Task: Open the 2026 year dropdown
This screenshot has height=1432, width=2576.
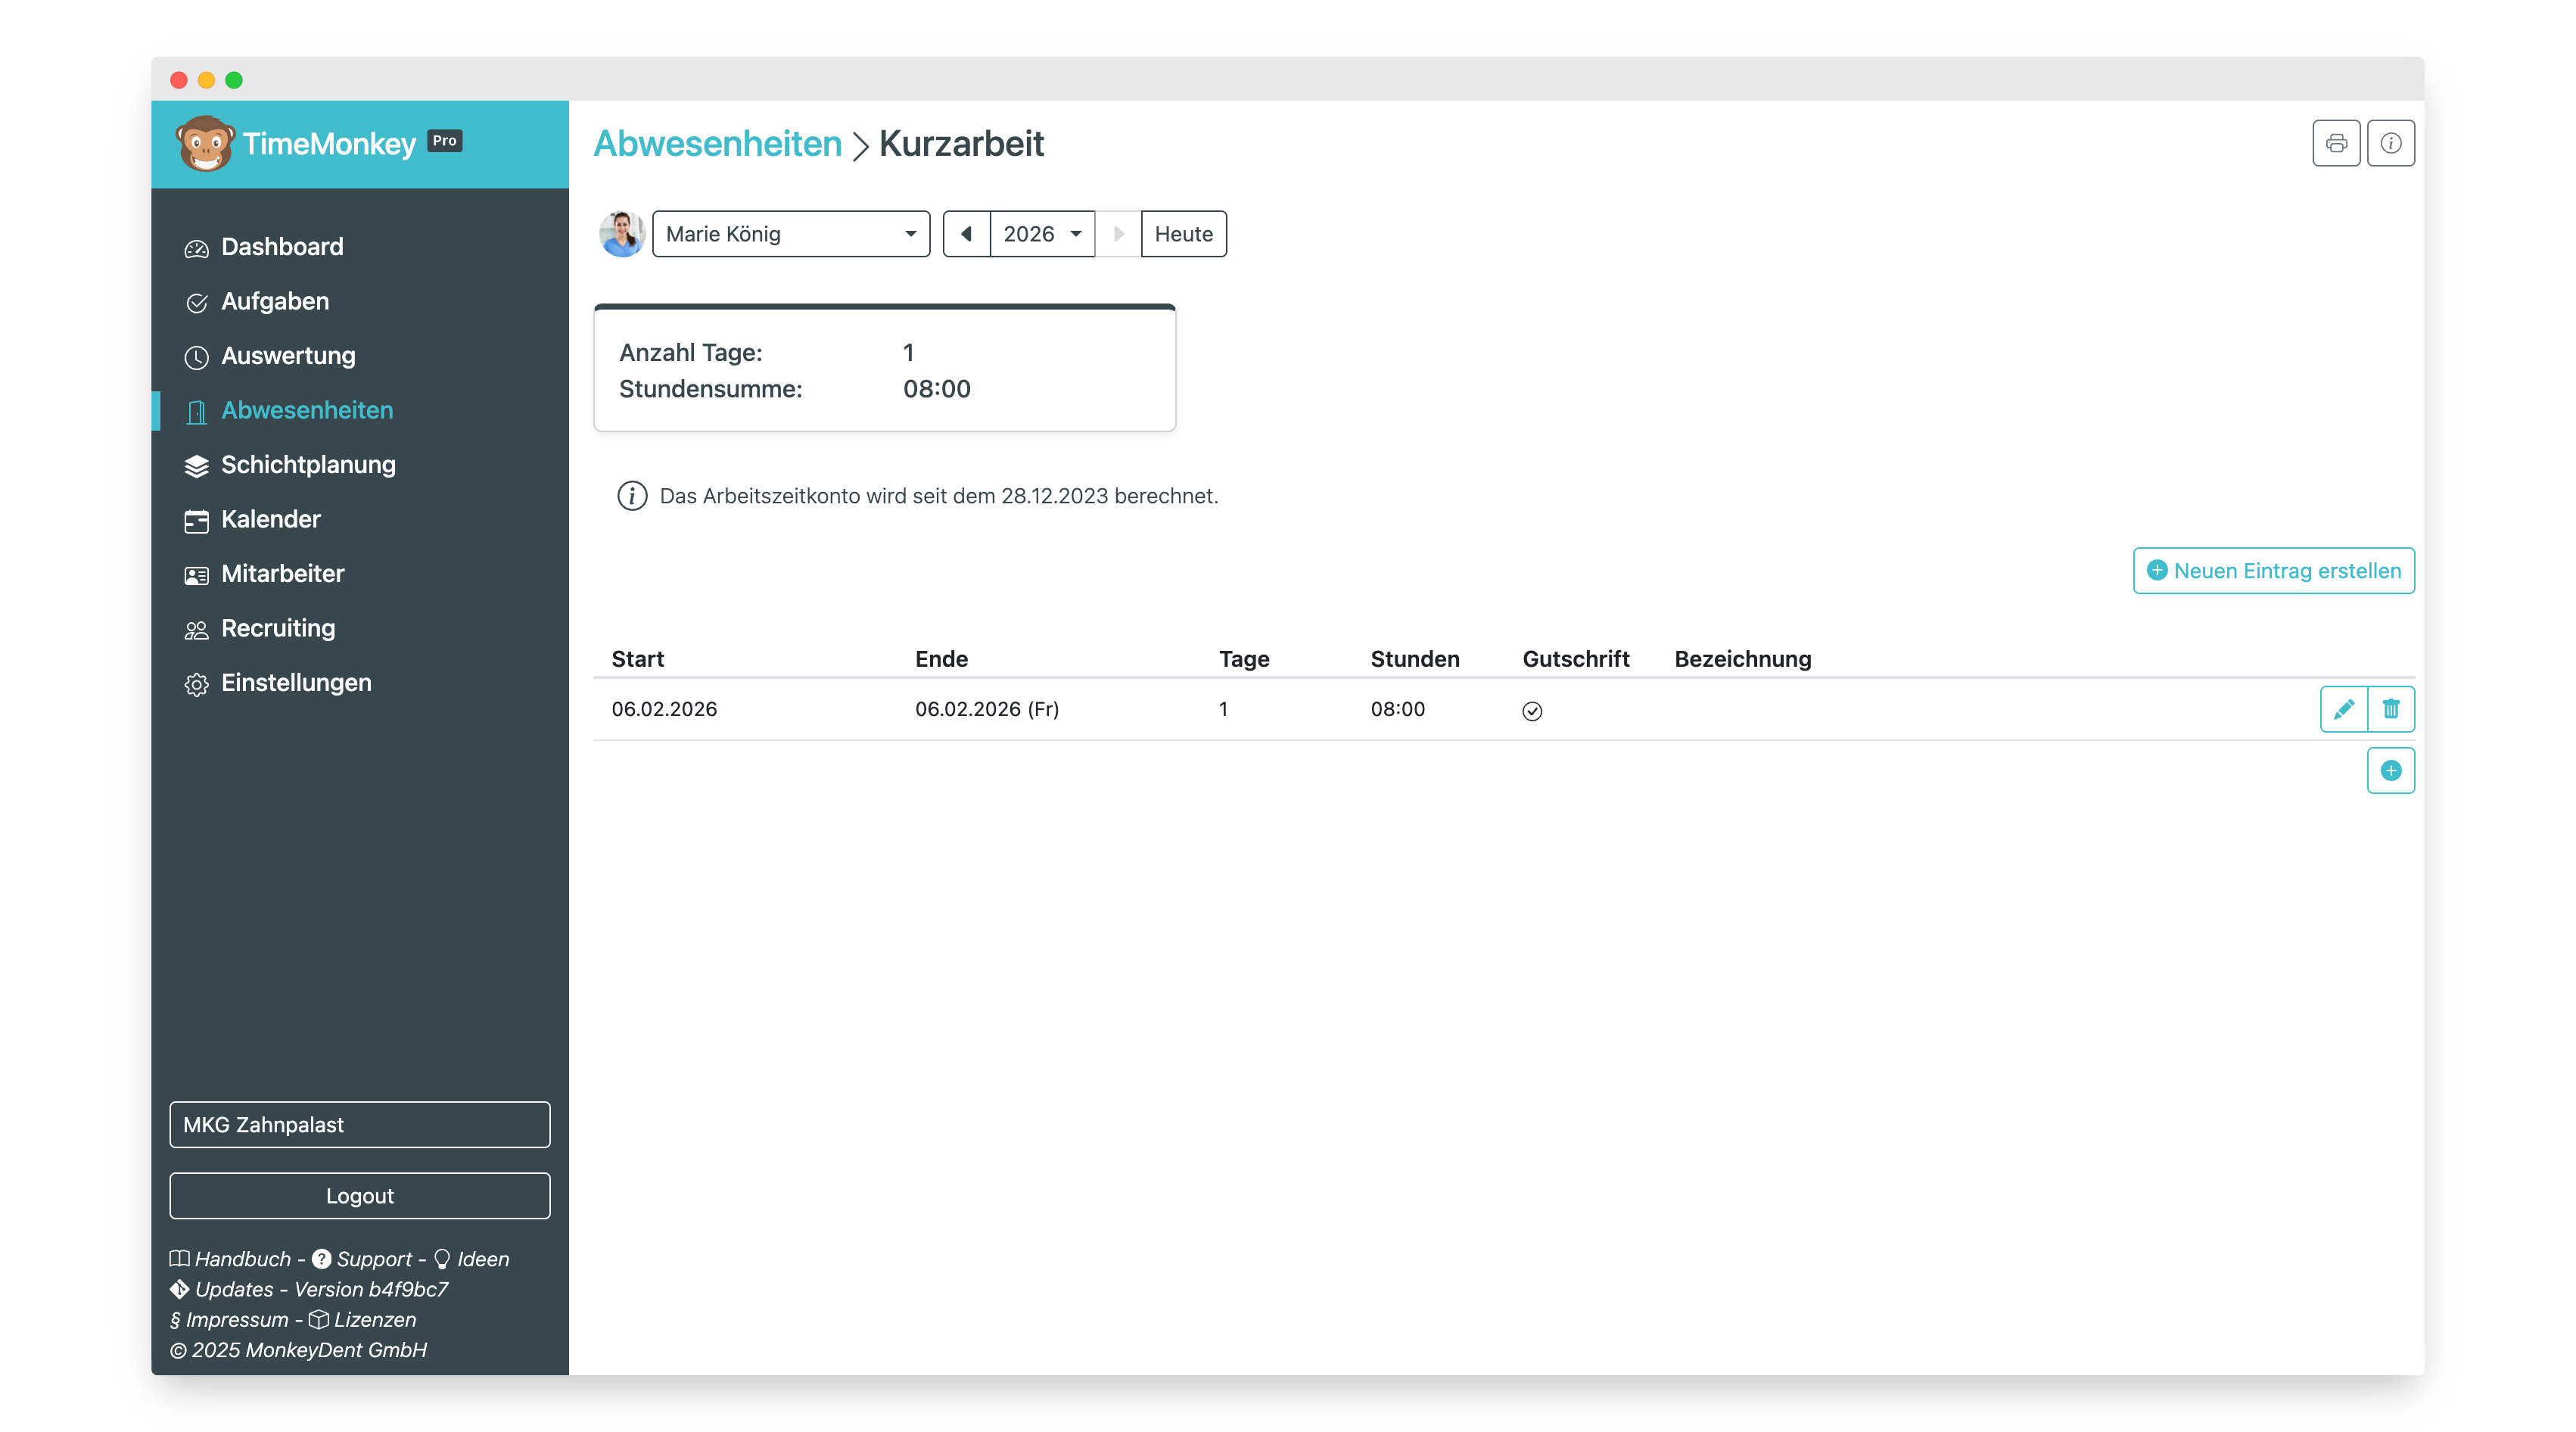Action: (1041, 234)
